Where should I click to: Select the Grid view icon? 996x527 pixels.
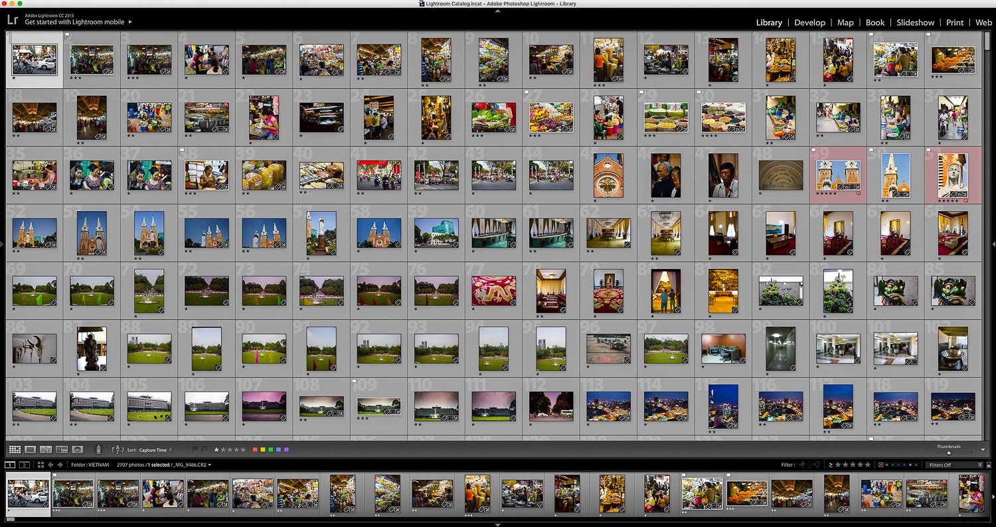[15, 450]
